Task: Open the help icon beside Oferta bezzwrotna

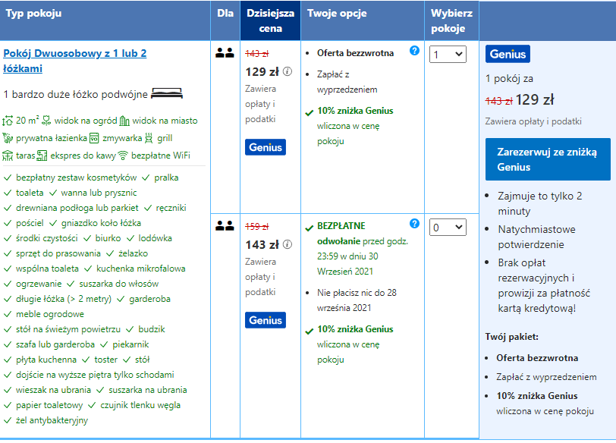Action: click(x=414, y=51)
